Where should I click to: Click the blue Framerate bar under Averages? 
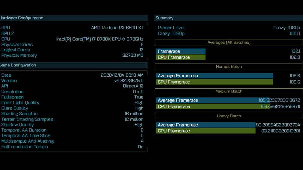coord(181,51)
